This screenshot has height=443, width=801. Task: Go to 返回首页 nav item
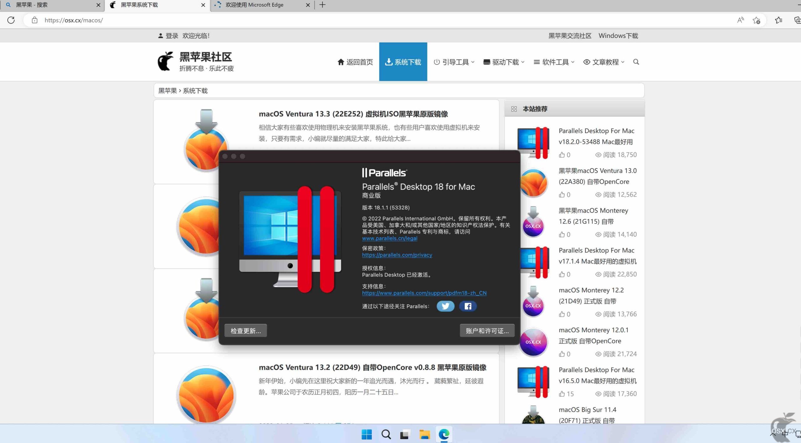tap(355, 62)
